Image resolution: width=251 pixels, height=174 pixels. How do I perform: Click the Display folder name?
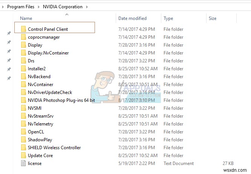pyautogui.click(x=35, y=45)
